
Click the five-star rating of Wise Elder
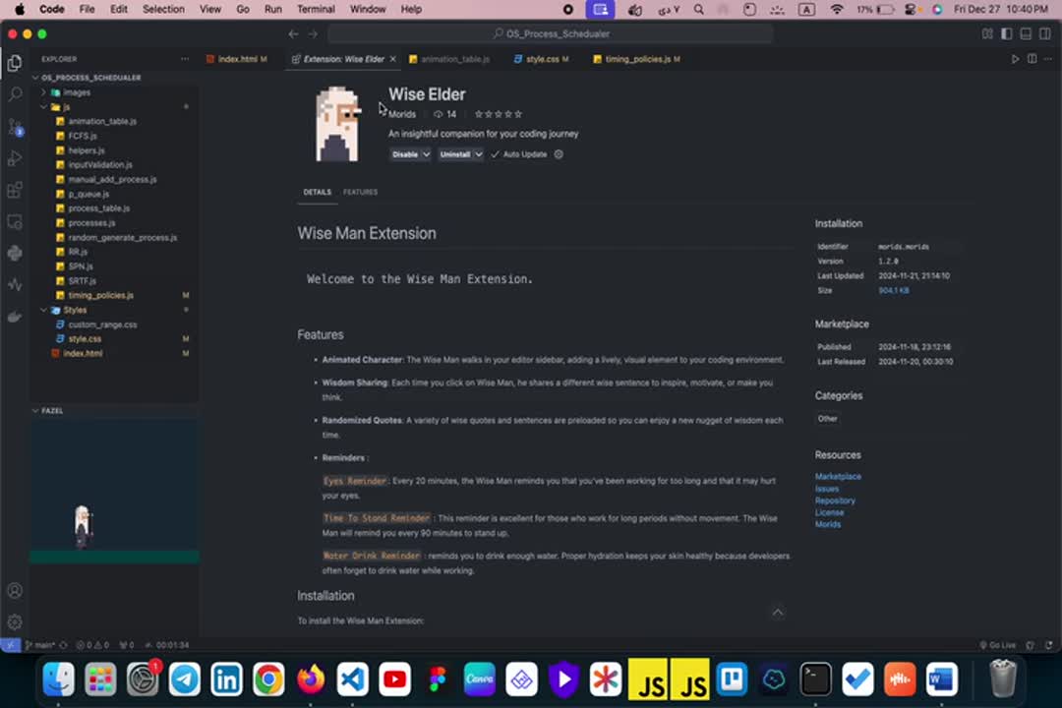499,114
